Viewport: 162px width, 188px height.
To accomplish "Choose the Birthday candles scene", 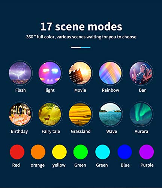I will pos(20,114).
